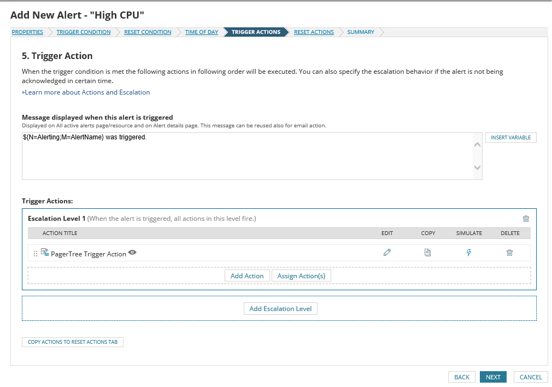Proceed with the Next button
The width and height of the screenshot is (552, 387).
[493, 377]
